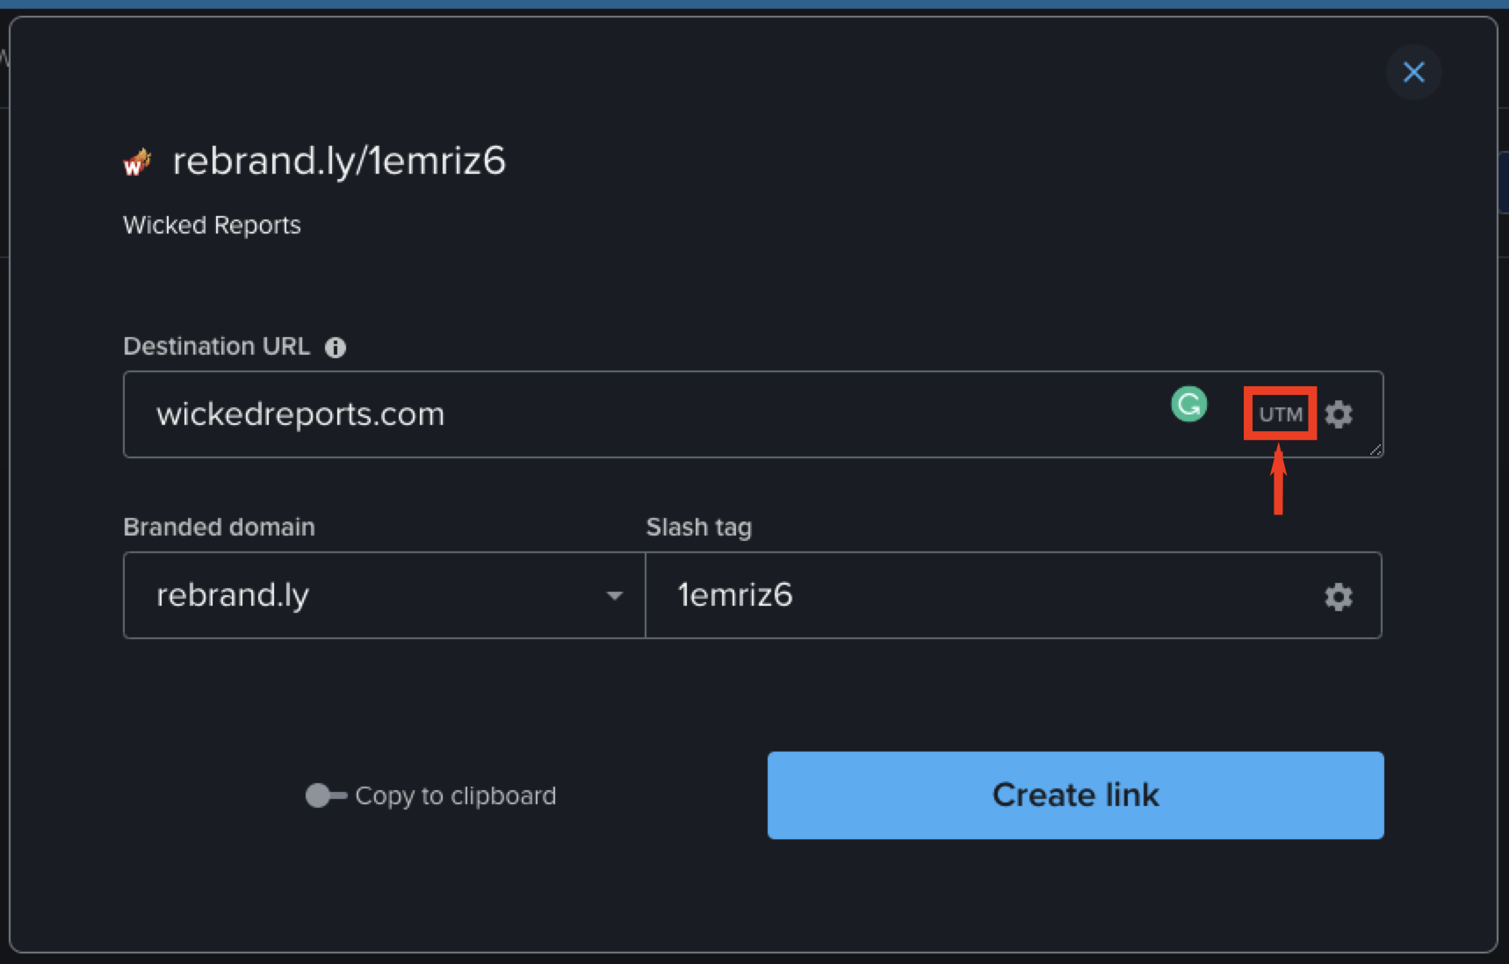Click the Destination URL info icon

click(336, 347)
